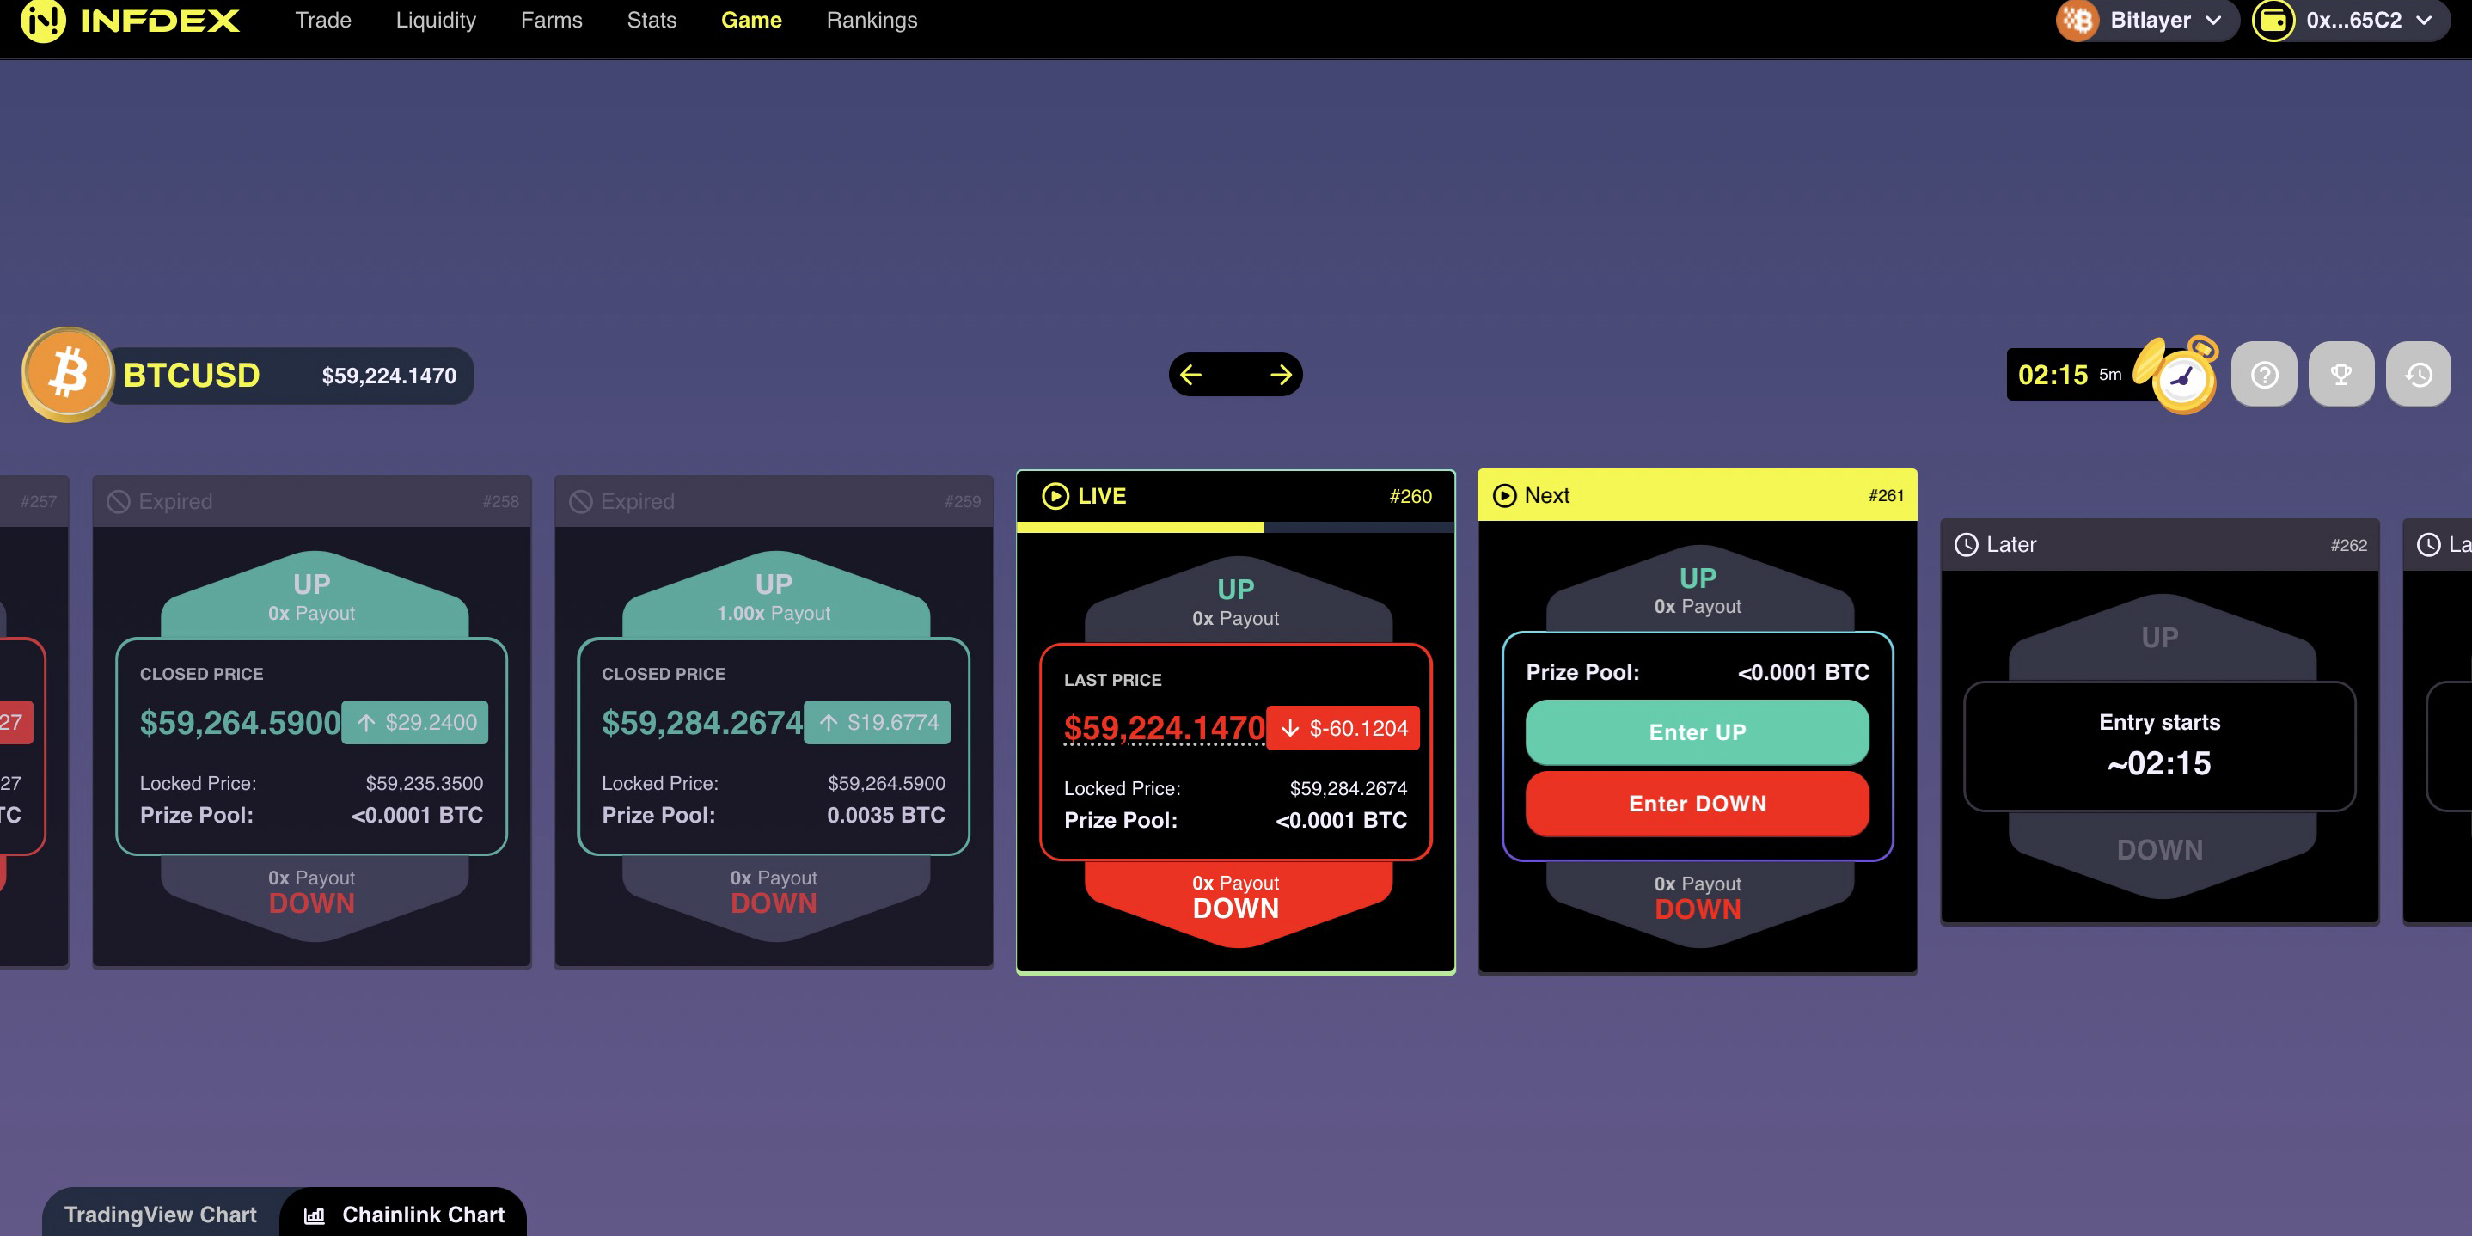This screenshot has height=1236, width=2472.
Task: Select the Game tab
Action: tap(751, 20)
